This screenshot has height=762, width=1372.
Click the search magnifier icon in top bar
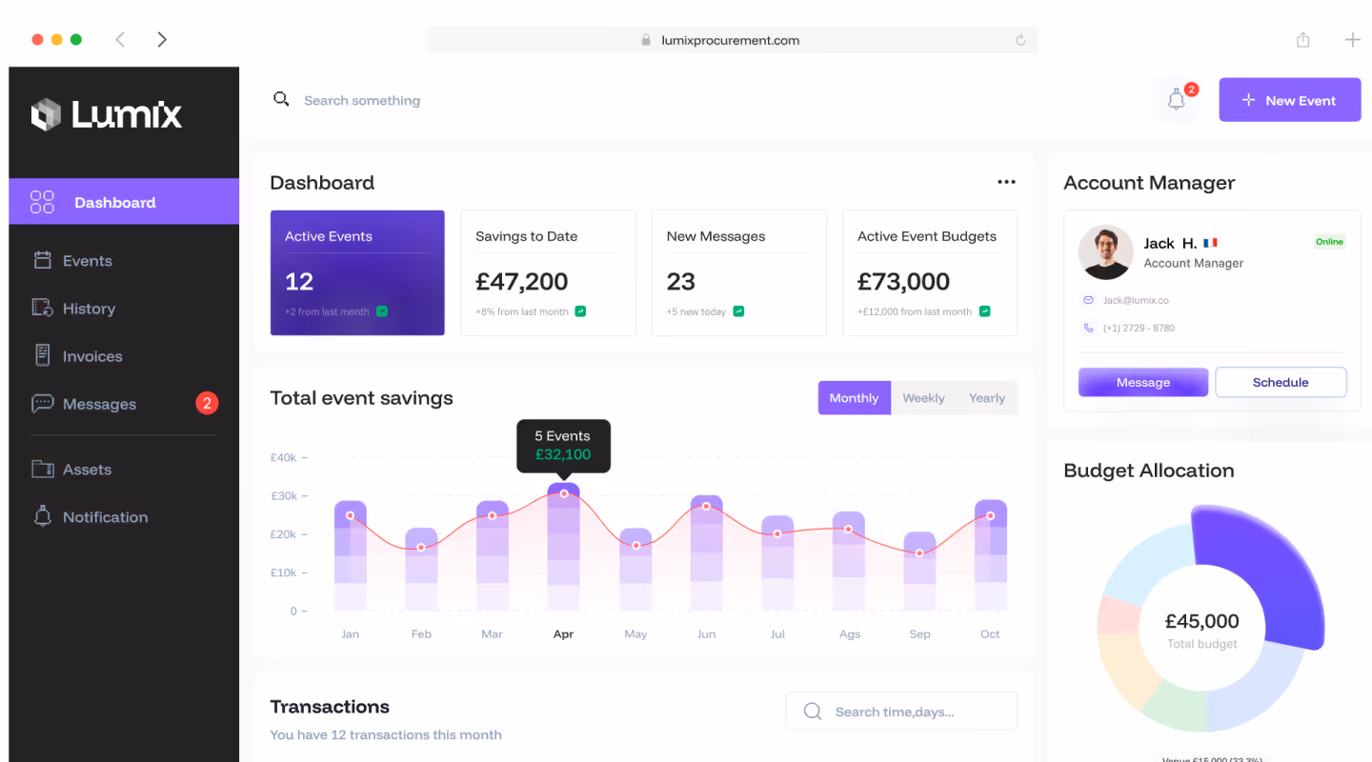[x=281, y=99]
